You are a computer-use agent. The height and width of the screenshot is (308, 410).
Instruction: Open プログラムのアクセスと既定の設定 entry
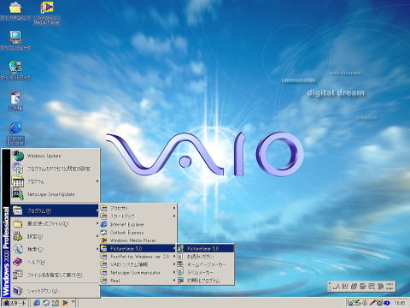pos(56,169)
